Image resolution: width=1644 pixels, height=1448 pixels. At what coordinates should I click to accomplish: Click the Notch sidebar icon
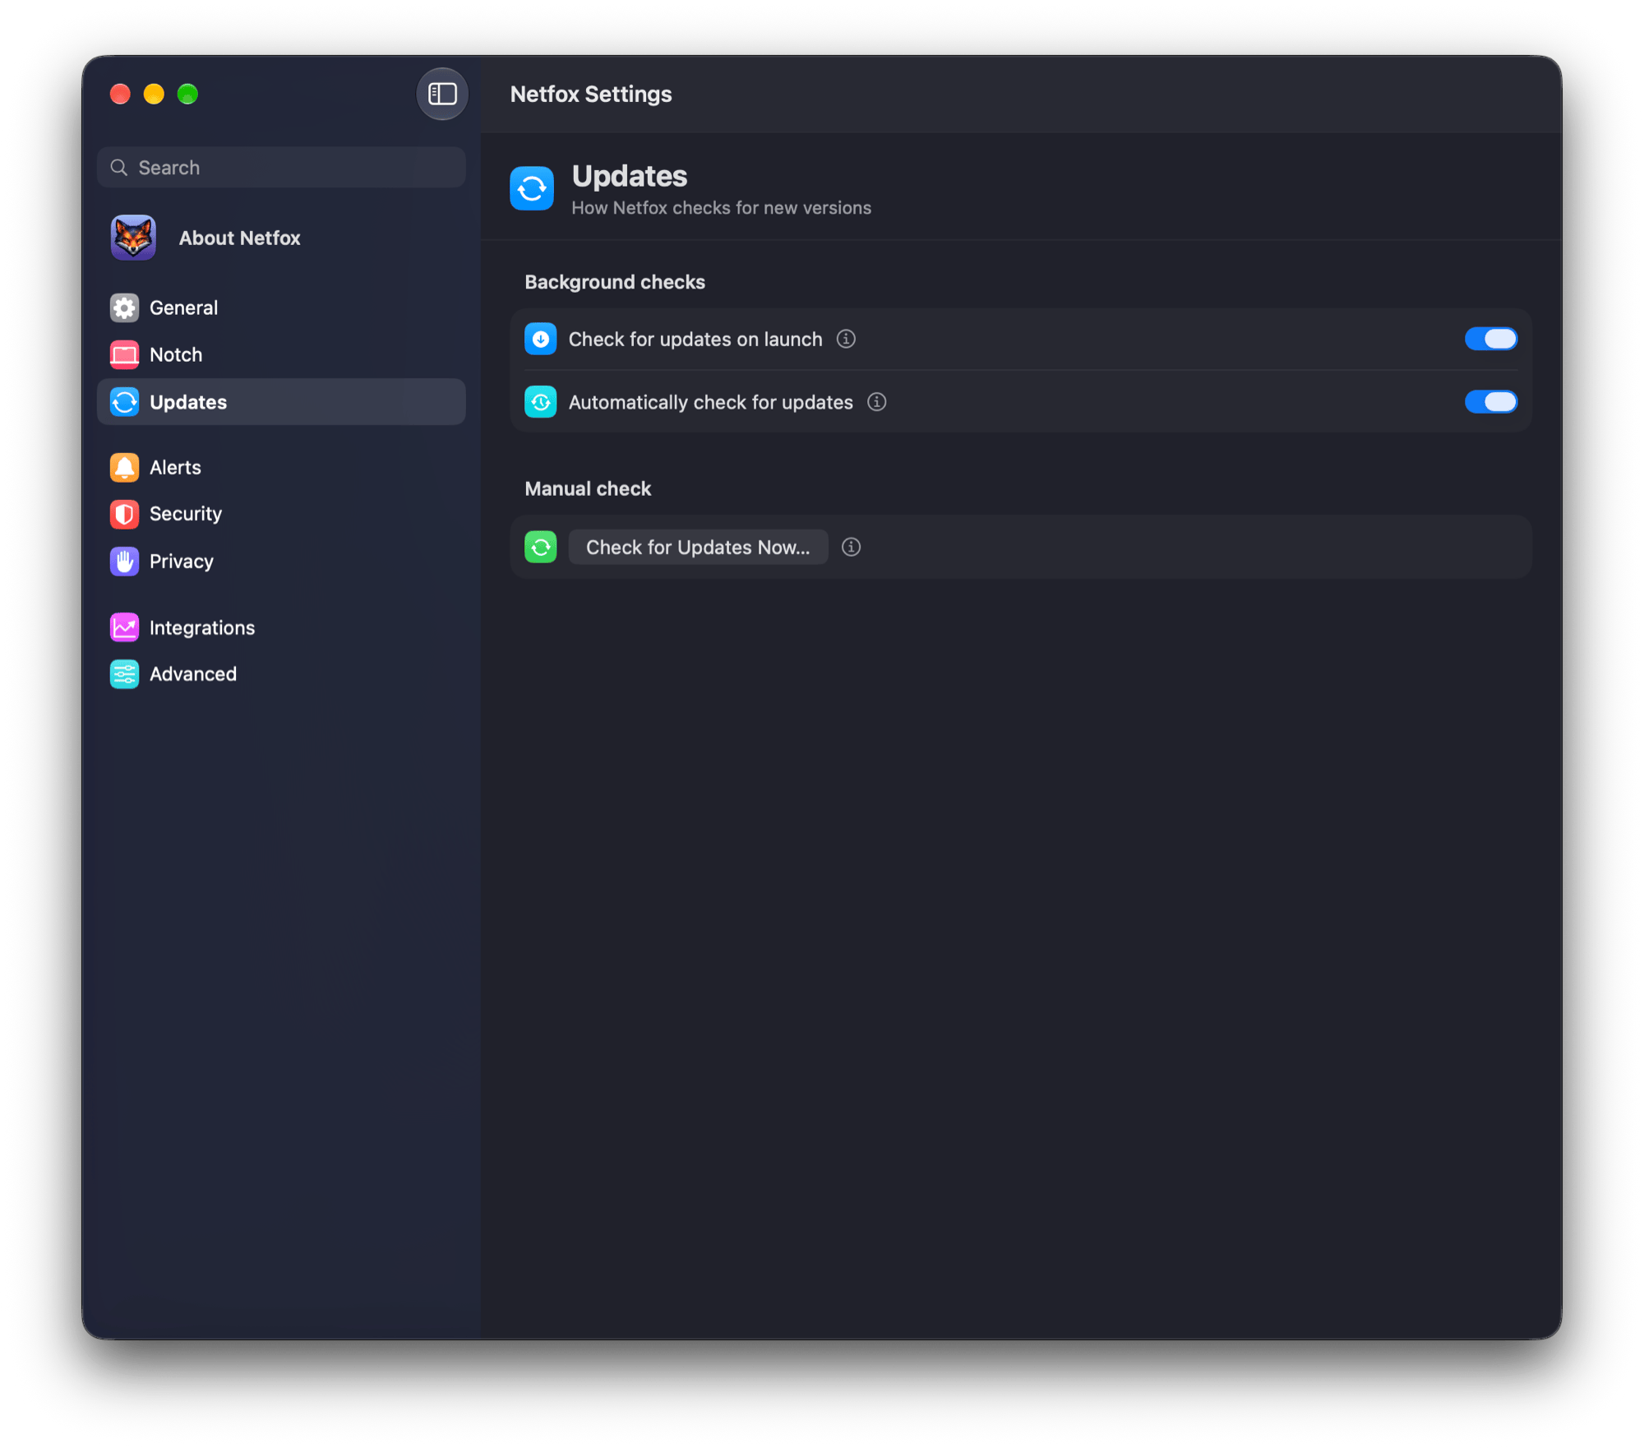124,354
